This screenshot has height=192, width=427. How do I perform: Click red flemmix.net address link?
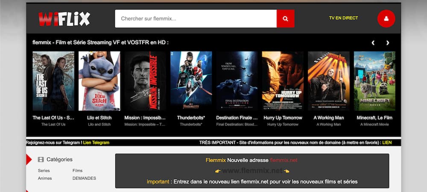(284, 160)
